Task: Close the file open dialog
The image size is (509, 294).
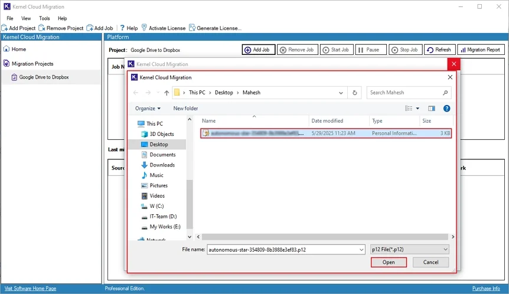Action: pyautogui.click(x=450, y=77)
